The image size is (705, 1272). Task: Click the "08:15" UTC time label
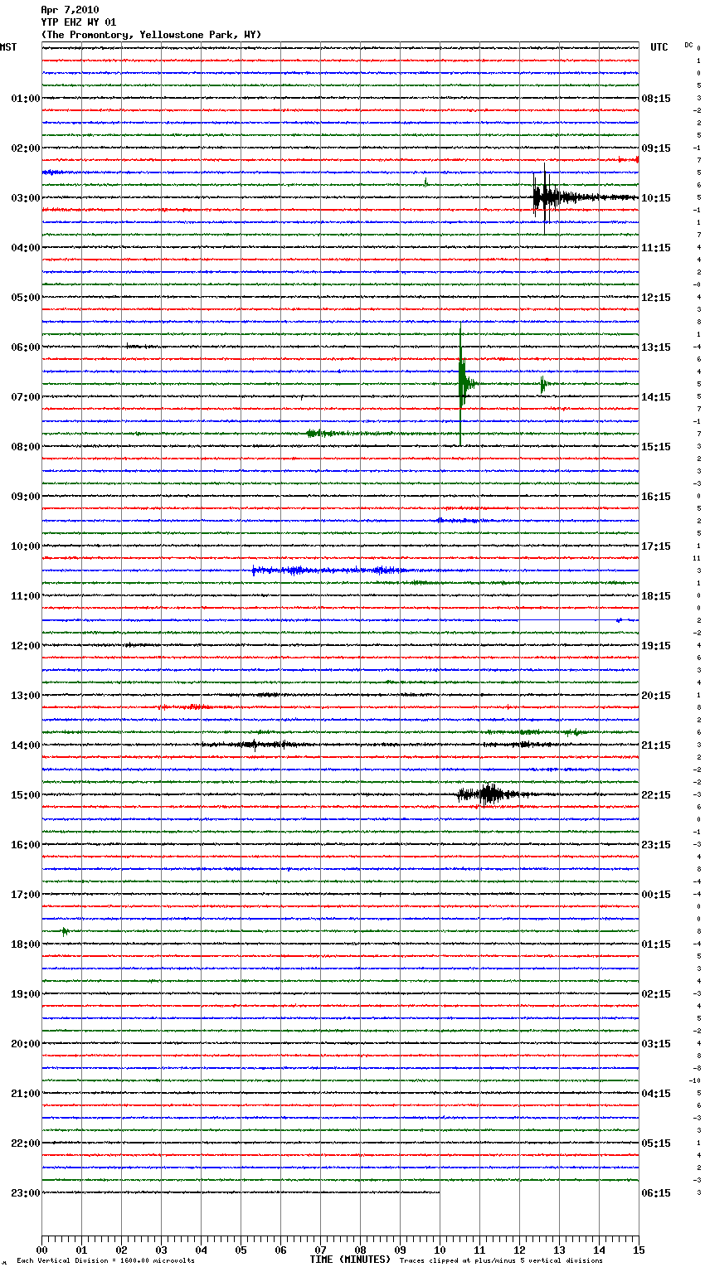click(x=656, y=99)
